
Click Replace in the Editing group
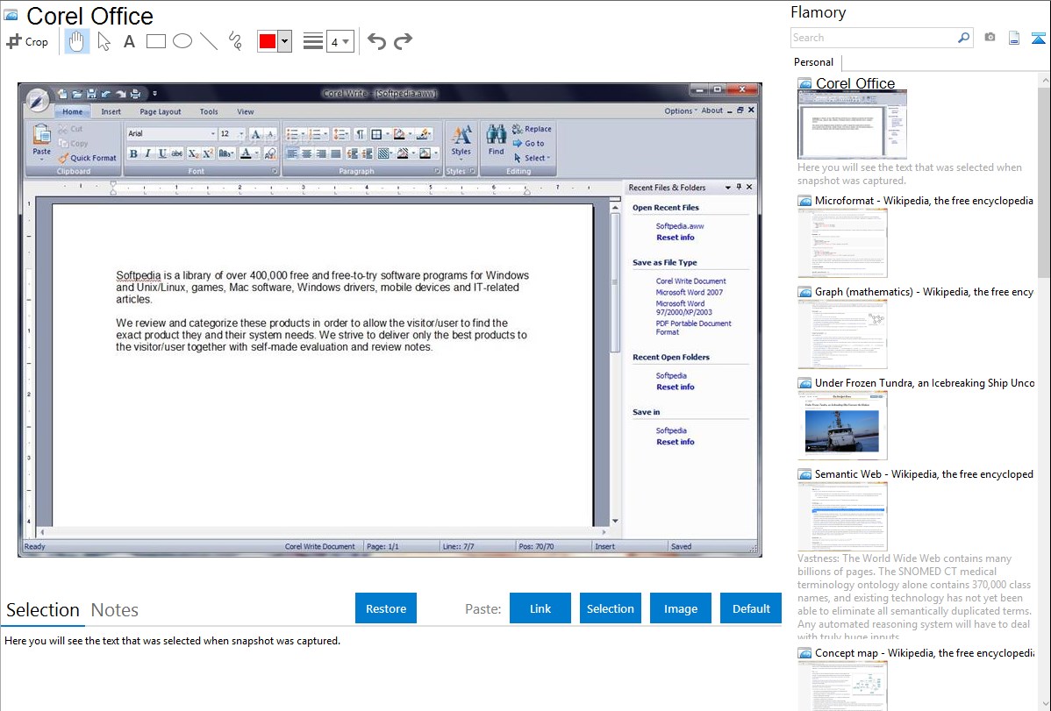point(532,129)
